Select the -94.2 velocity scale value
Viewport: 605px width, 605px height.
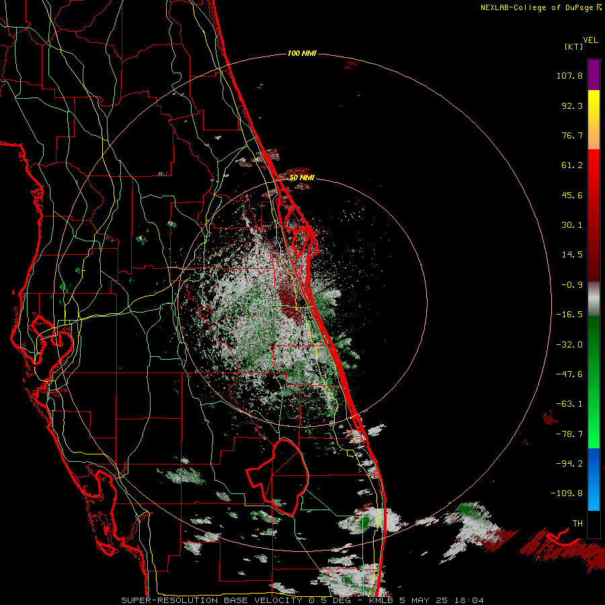(x=569, y=463)
